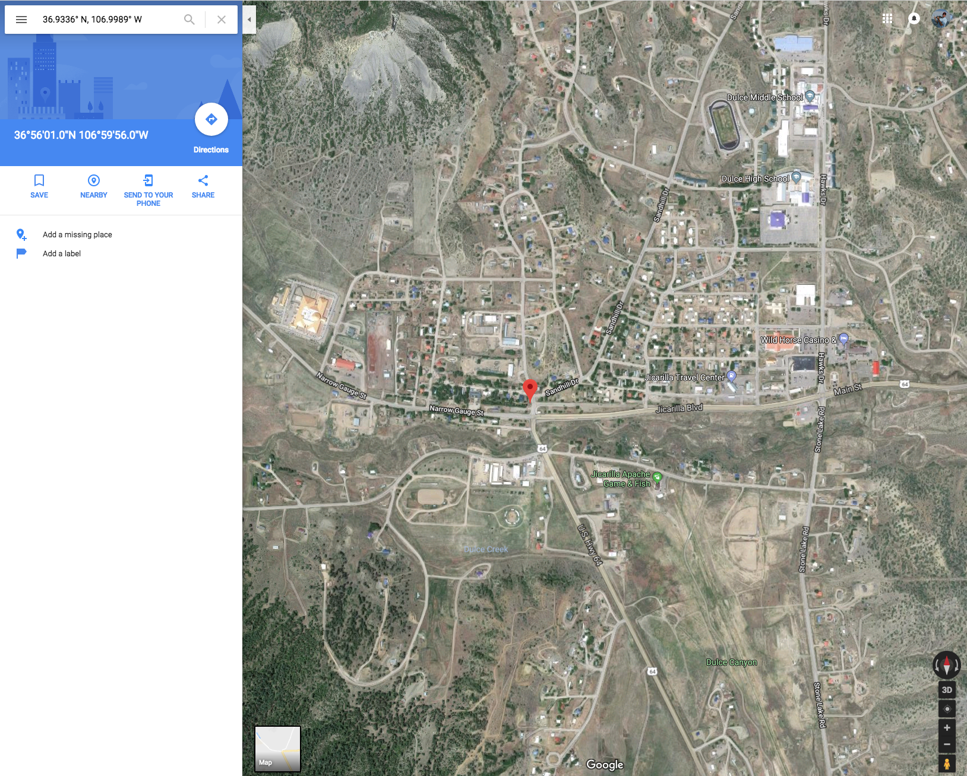Click the SHARE label
This screenshot has width=967, height=776.
point(203,195)
